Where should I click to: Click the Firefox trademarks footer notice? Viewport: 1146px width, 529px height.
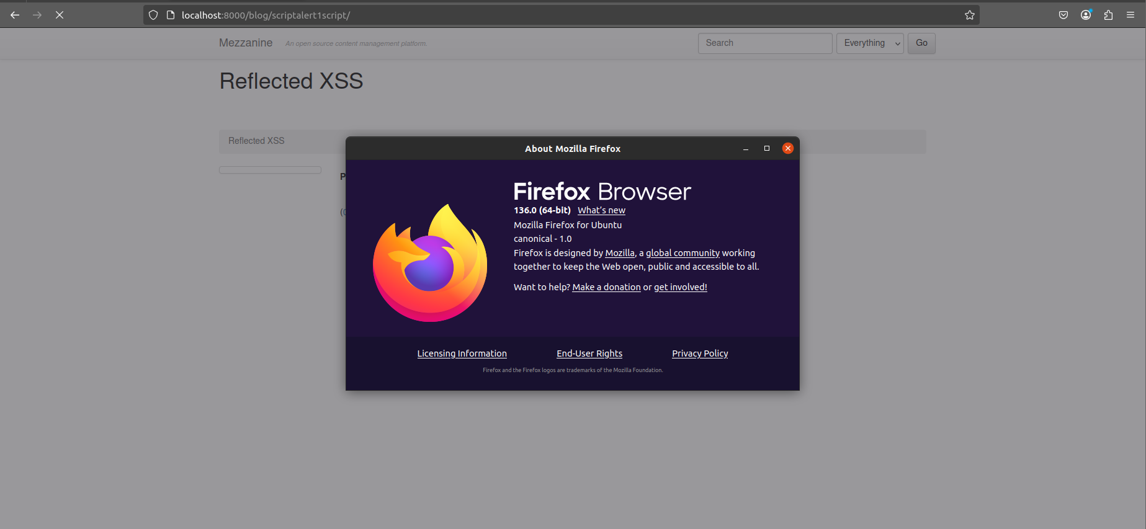(573, 370)
